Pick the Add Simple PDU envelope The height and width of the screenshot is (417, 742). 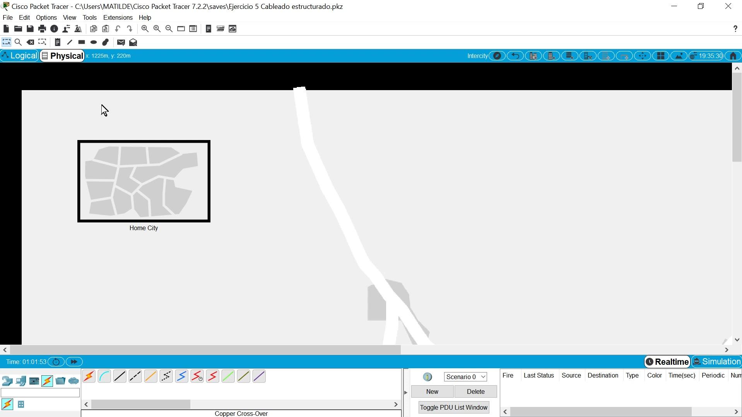121,43
